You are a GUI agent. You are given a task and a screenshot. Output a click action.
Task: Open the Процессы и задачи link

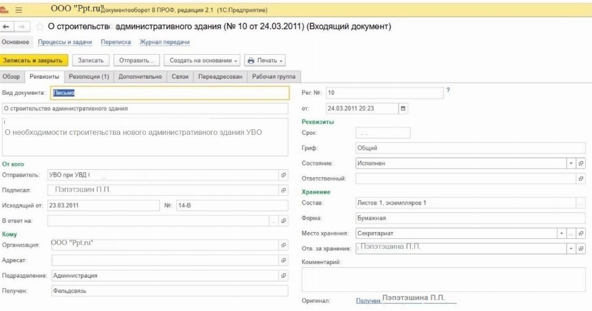tap(65, 42)
